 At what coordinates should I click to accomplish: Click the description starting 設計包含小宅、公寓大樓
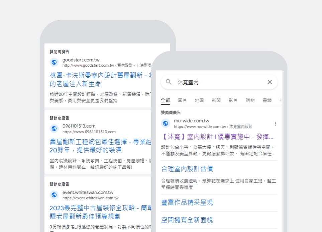tap(218, 150)
